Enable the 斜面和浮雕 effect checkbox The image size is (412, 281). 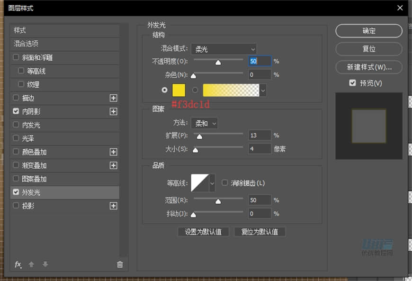(x=15, y=57)
